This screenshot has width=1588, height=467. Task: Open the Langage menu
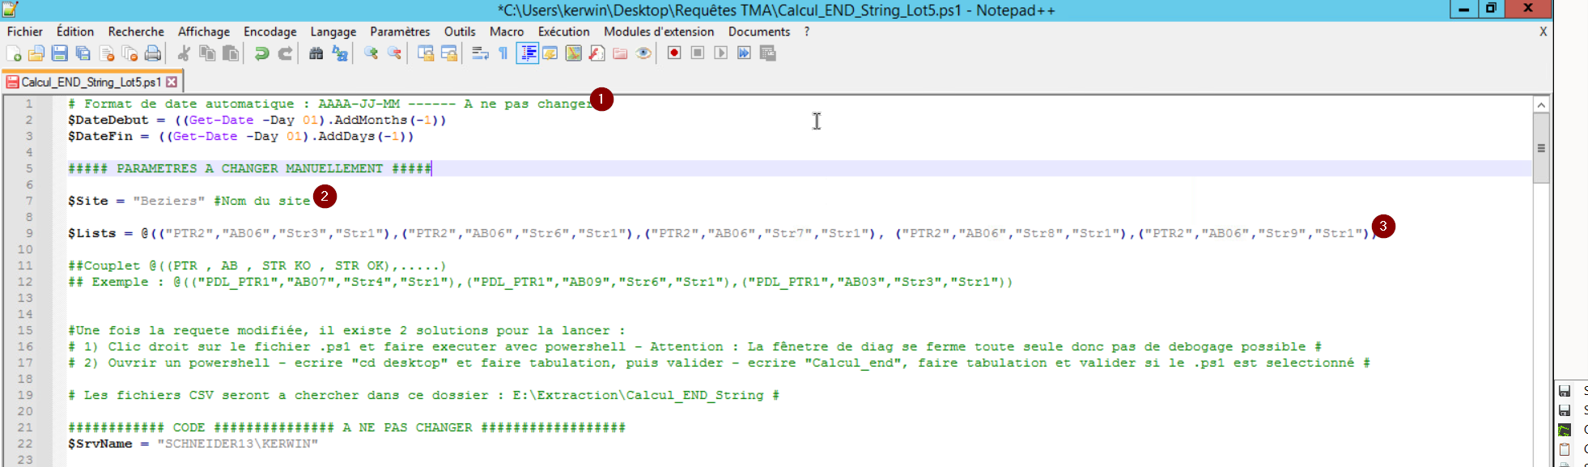(x=333, y=32)
